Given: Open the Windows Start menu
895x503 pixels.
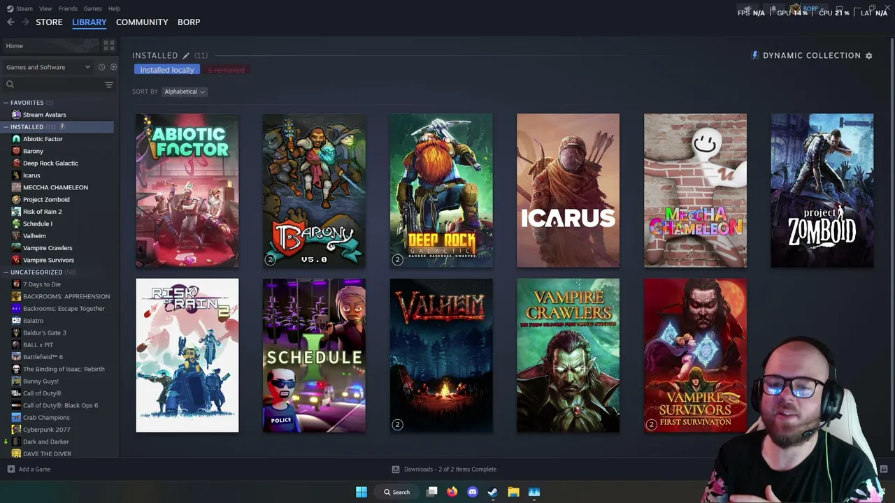Looking at the screenshot, I should (x=361, y=492).
